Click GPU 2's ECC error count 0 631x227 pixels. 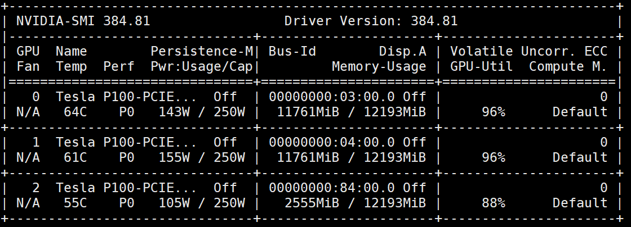603,188
